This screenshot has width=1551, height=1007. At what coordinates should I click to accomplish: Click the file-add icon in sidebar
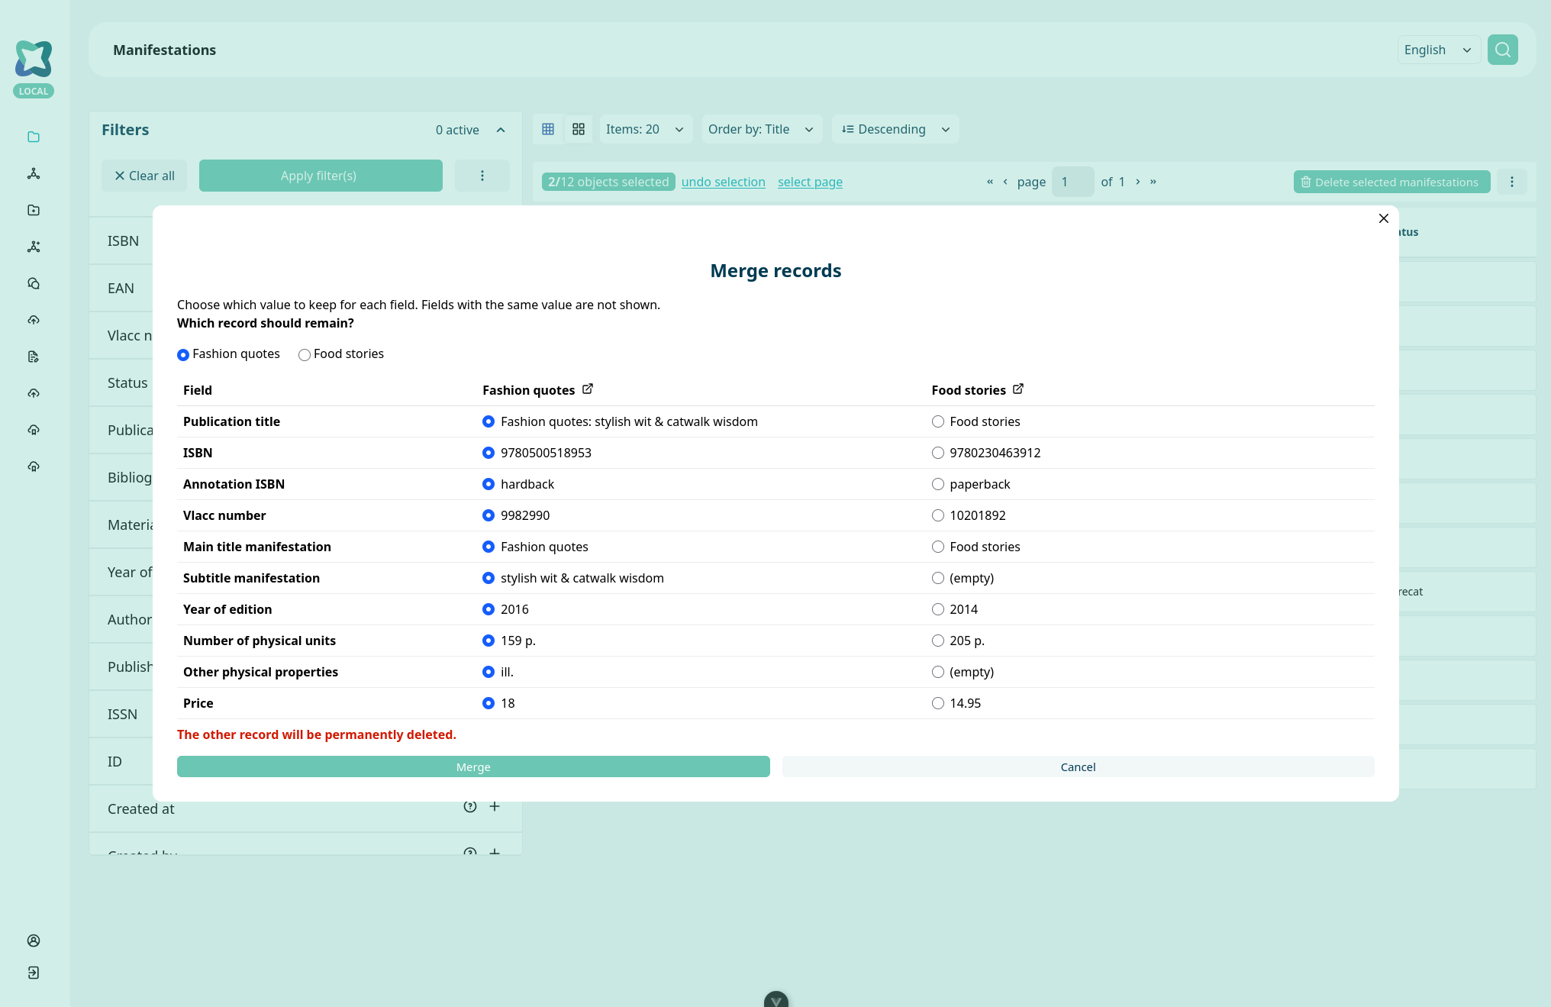(34, 210)
